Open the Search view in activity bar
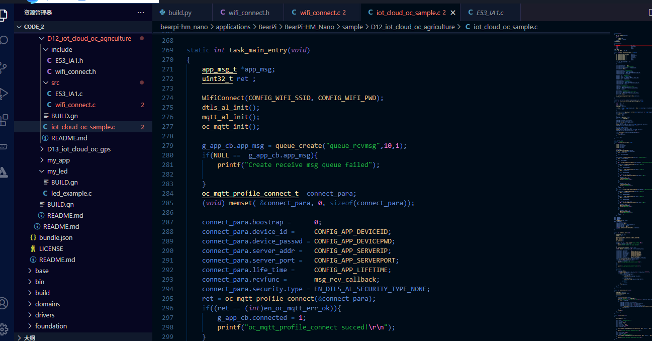Image resolution: width=652 pixels, height=341 pixels. (x=3, y=40)
